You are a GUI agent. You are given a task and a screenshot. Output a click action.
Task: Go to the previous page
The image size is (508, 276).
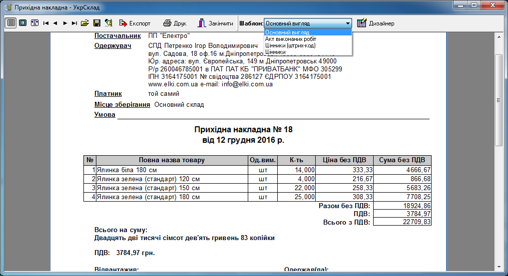[55, 23]
